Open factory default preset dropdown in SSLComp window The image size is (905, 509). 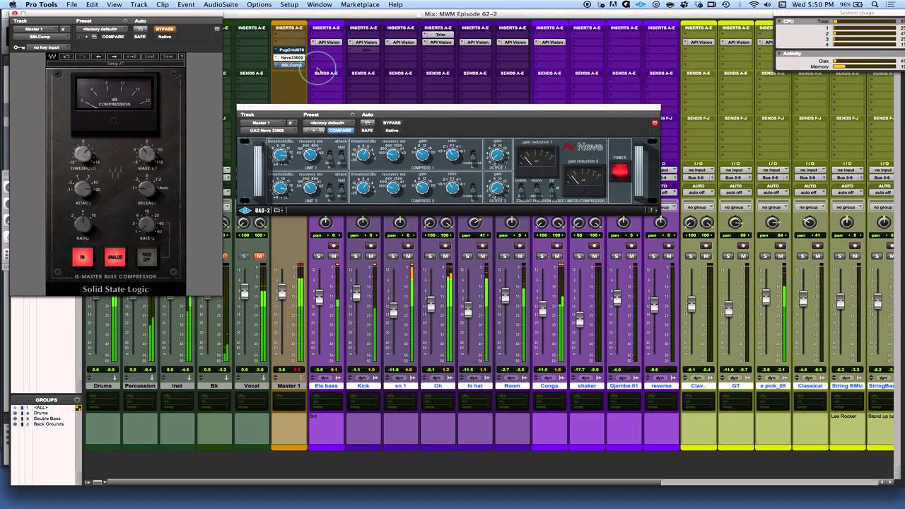point(103,29)
